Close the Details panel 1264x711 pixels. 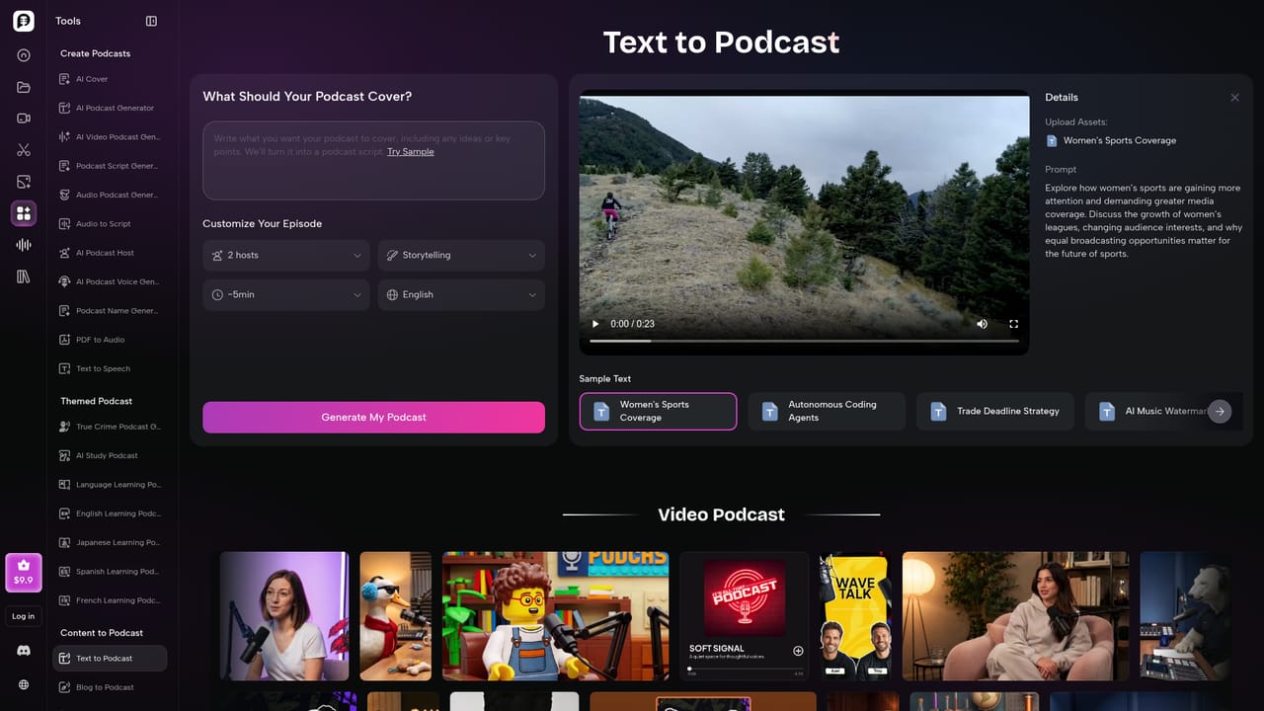point(1234,97)
